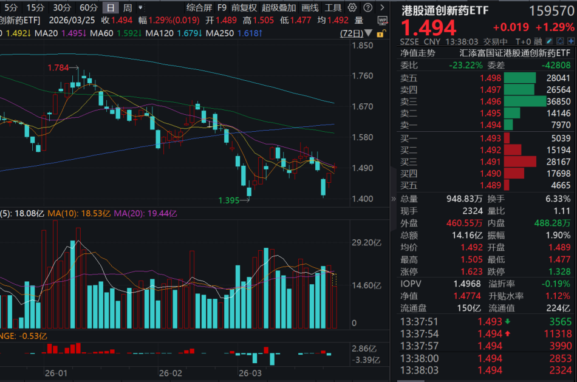
Task: Switch to 5分 minute chart tab
Action: pos(10,8)
